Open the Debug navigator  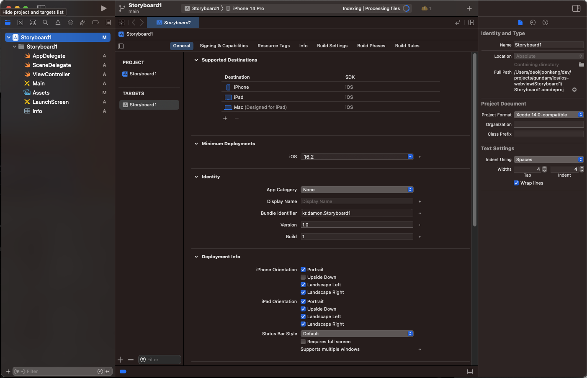click(83, 23)
